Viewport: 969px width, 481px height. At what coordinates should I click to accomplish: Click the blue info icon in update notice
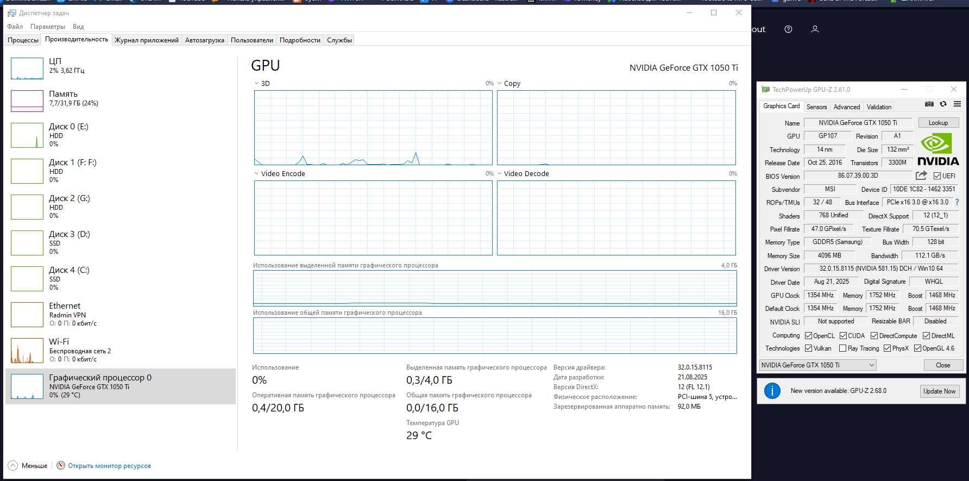pyautogui.click(x=772, y=391)
